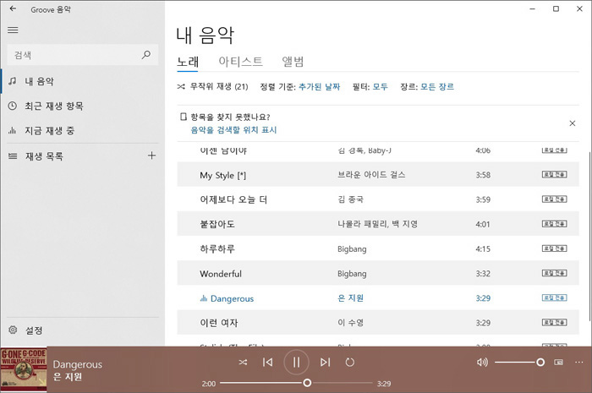Pause the current song
The height and width of the screenshot is (393, 592).
click(296, 363)
